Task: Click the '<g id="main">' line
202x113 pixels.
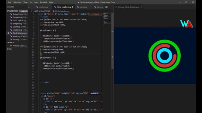Action: pyautogui.click(x=48, y=96)
